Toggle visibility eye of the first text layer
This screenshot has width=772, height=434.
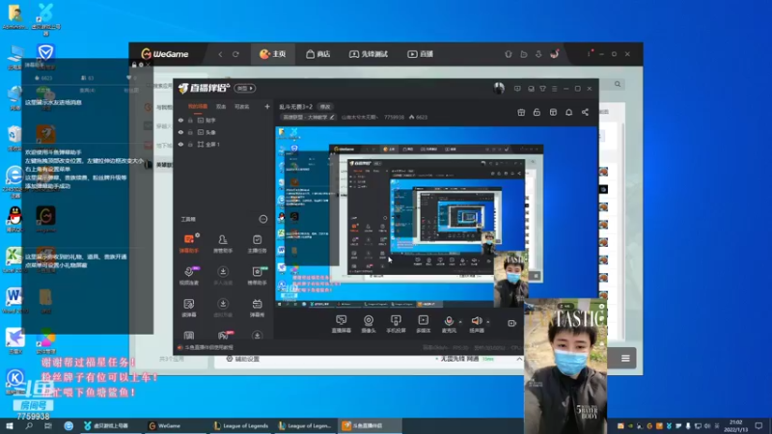coord(180,120)
